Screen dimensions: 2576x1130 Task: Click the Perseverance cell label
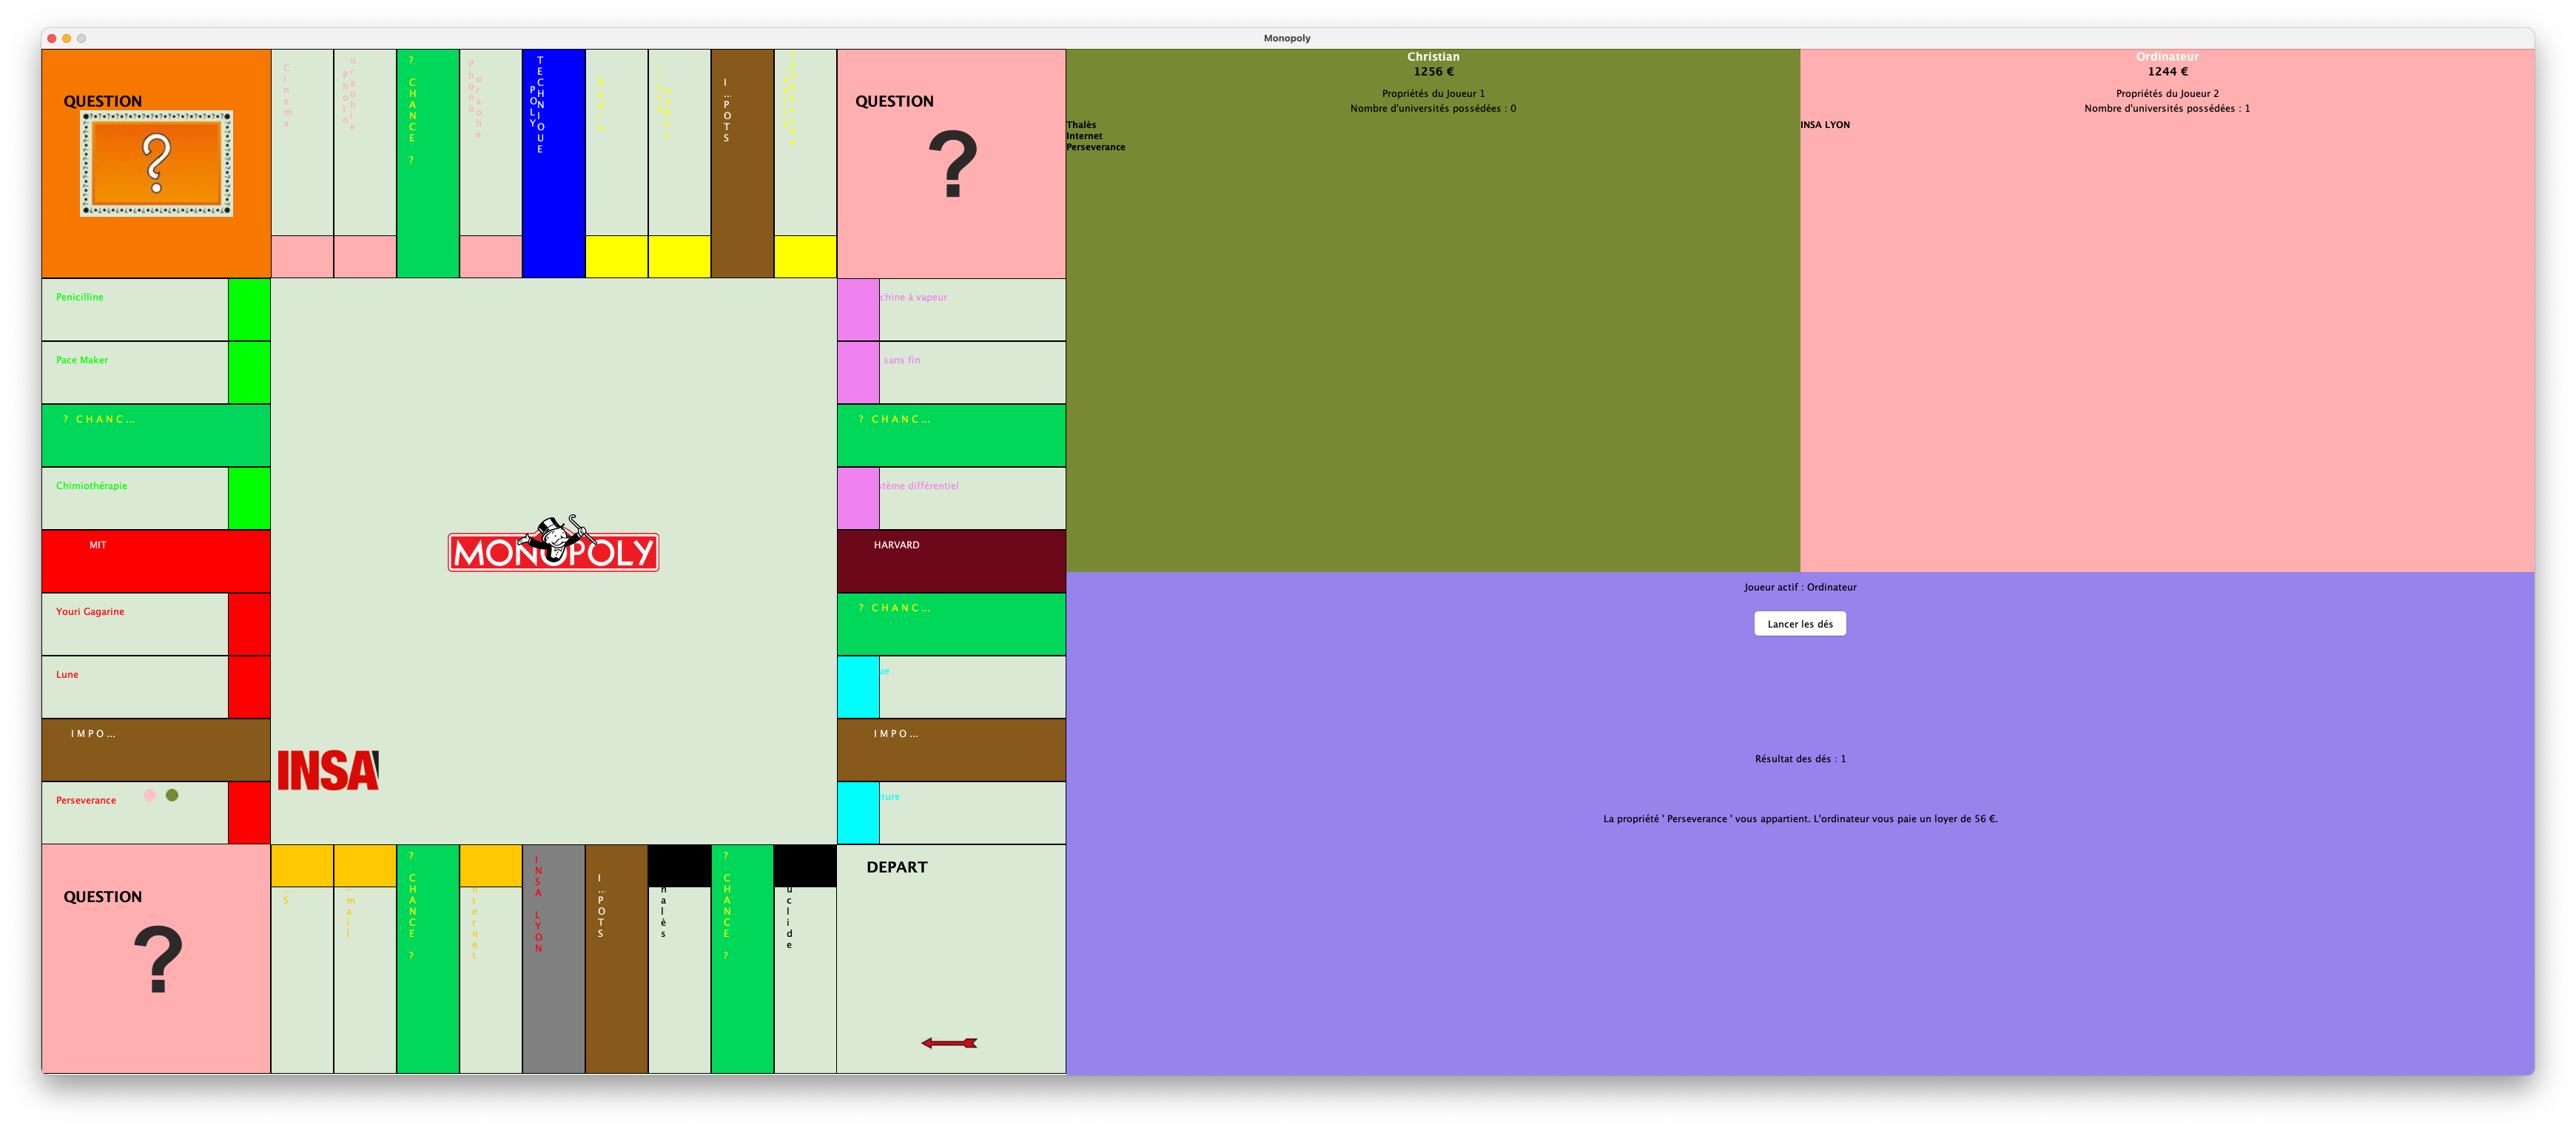coord(86,800)
